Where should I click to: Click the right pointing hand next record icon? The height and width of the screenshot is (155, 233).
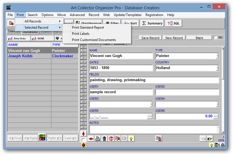210,139
